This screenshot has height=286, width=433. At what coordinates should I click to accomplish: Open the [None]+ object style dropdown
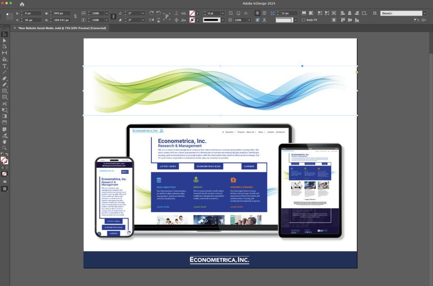click(x=425, y=13)
